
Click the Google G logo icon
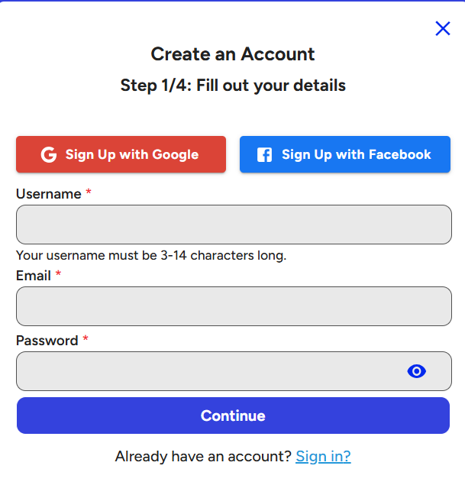(x=49, y=154)
